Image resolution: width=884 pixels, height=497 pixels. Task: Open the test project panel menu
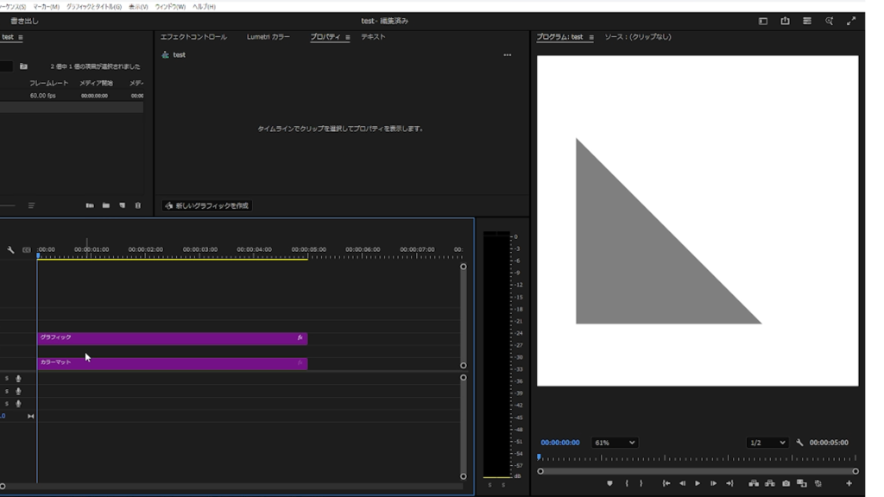[21, 37]
